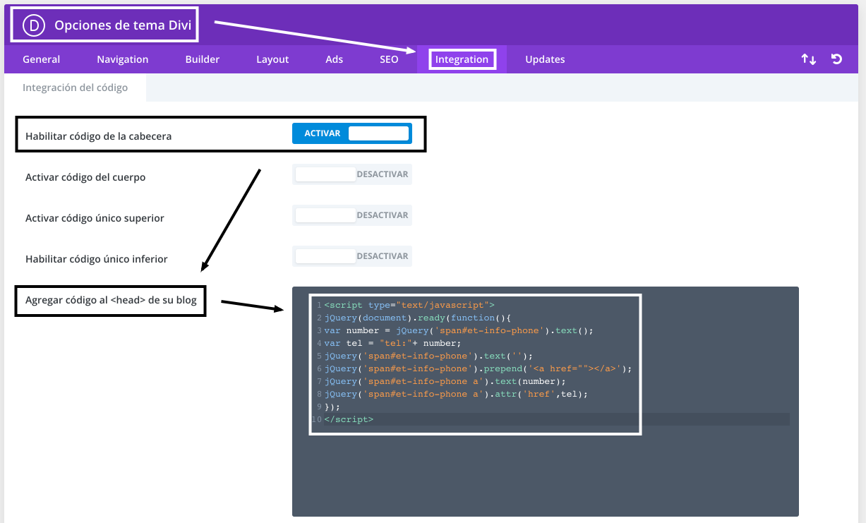The width and height of the screenshot is (866, 523).
Task: Enable 'Habilitar código único inferior' switch
Action: (x=351, y=256)
